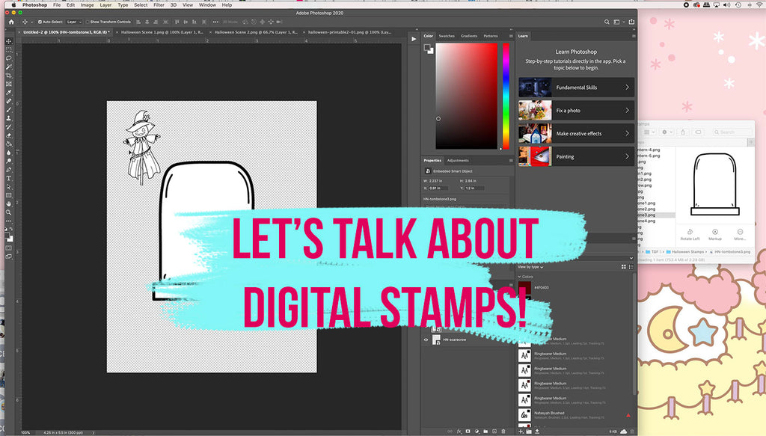Click the Hand tool

tap(9, 203)
